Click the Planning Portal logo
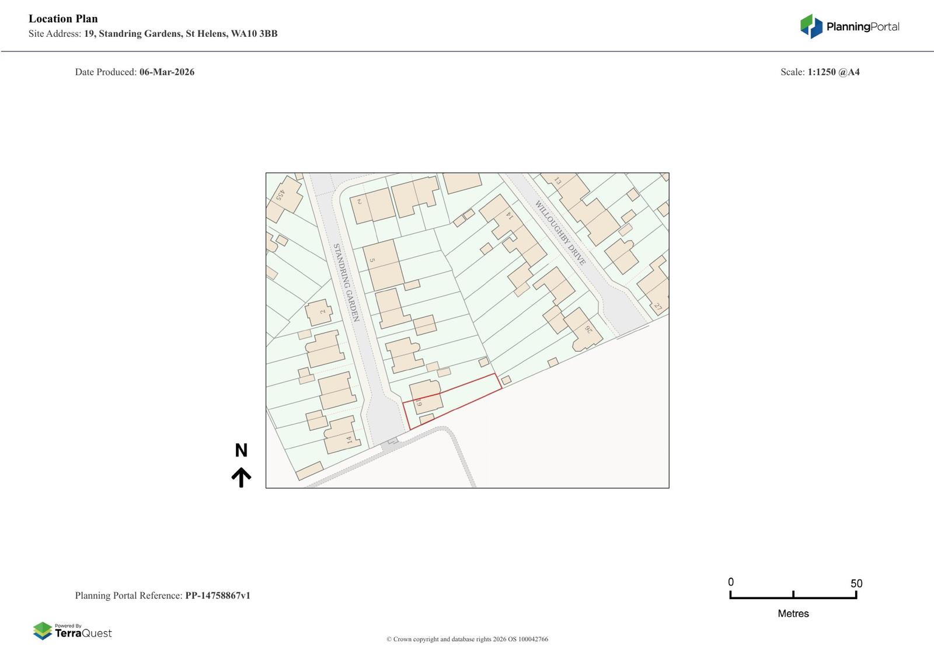 click(x=849, y=26)
